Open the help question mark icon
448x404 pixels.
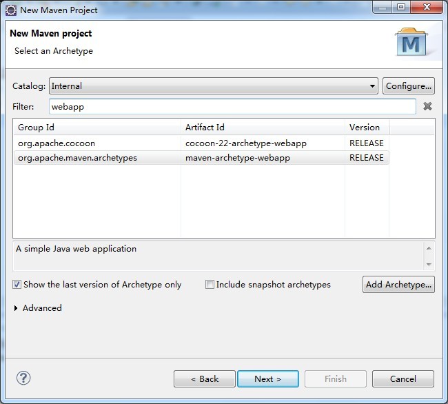[23, 378]
